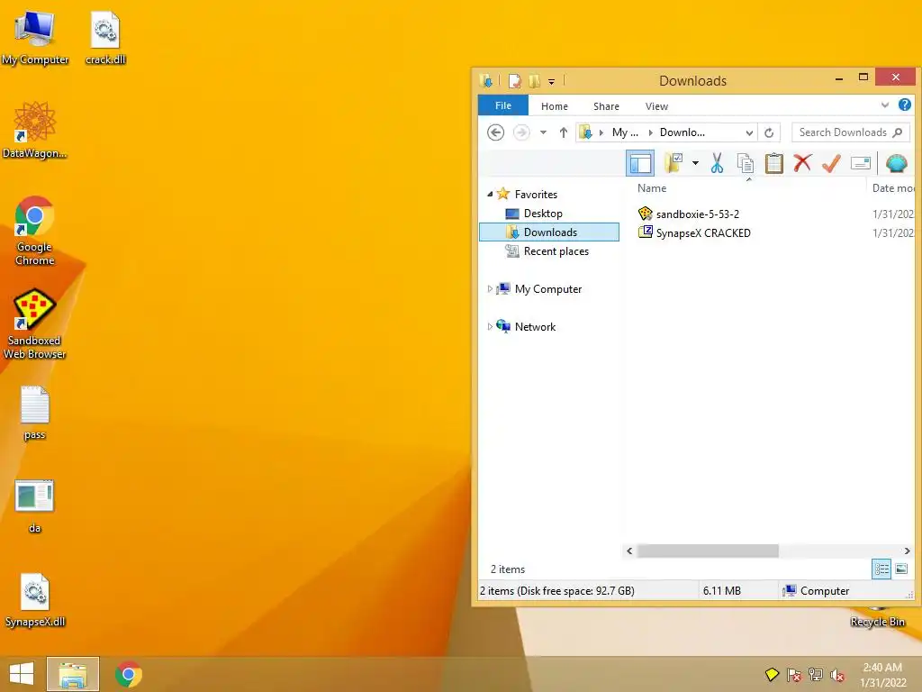Open the folder options dropdown arrow in toolbar
This screenshot has height=692, width=922.
pyautogui.click(x=695, y=163)
